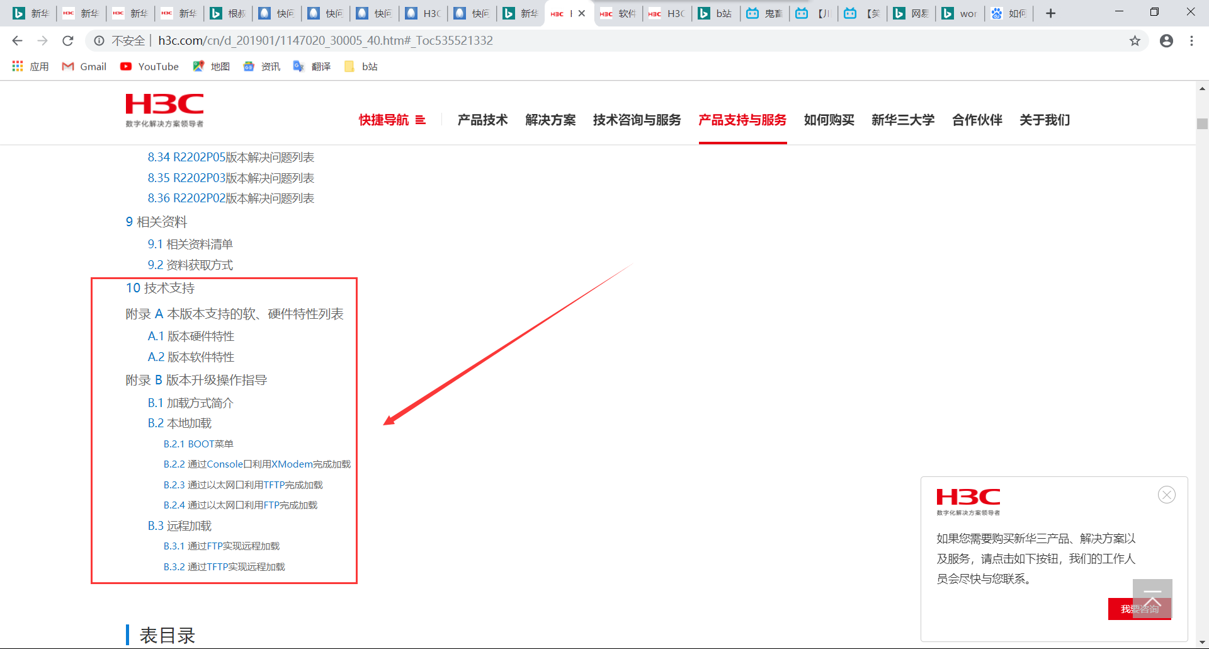1209x649 pixels.
Task: Click the browser forward arrow
Action: pyautogui.click(x=42, y=41)
